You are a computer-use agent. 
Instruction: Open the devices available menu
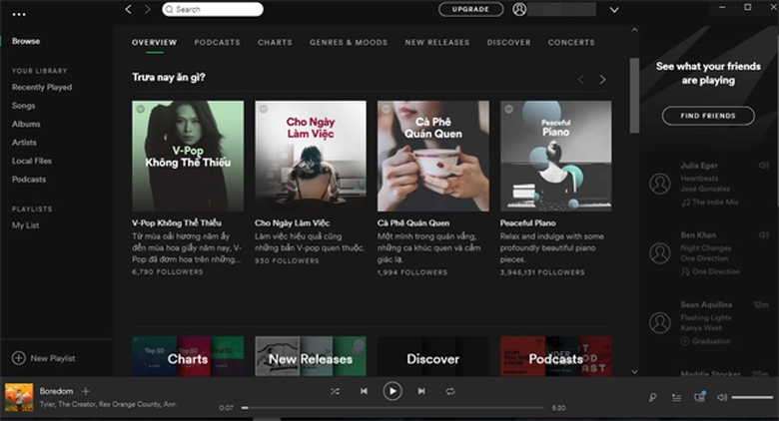tap(699, 397)
